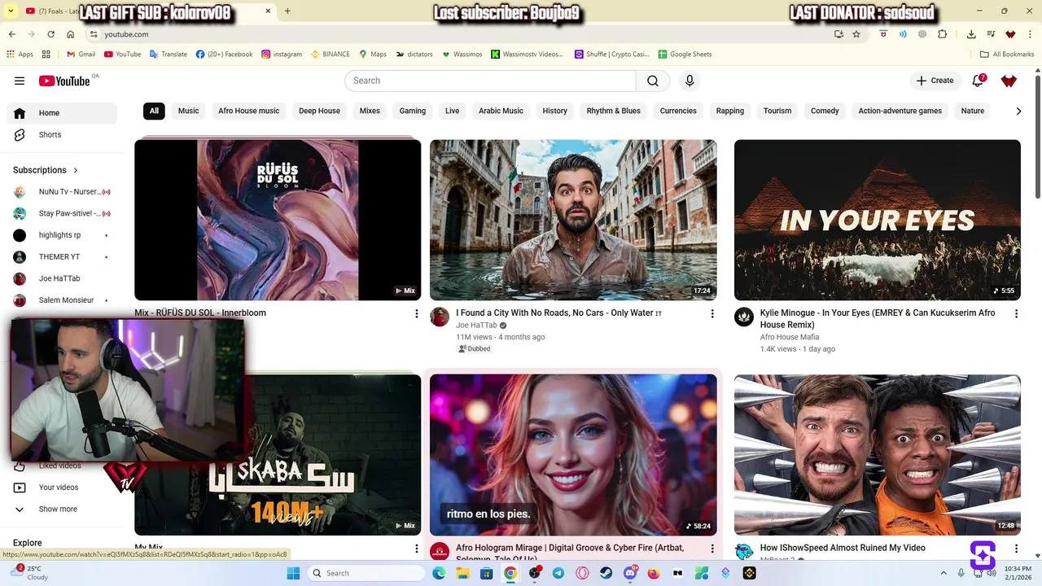Open NuNu Tv live subscription
This screenshot has width=1042, height=586.
[x=62, y=191]
